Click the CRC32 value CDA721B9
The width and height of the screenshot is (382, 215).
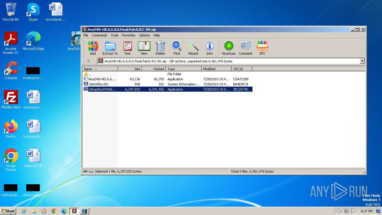pos(241,79)
